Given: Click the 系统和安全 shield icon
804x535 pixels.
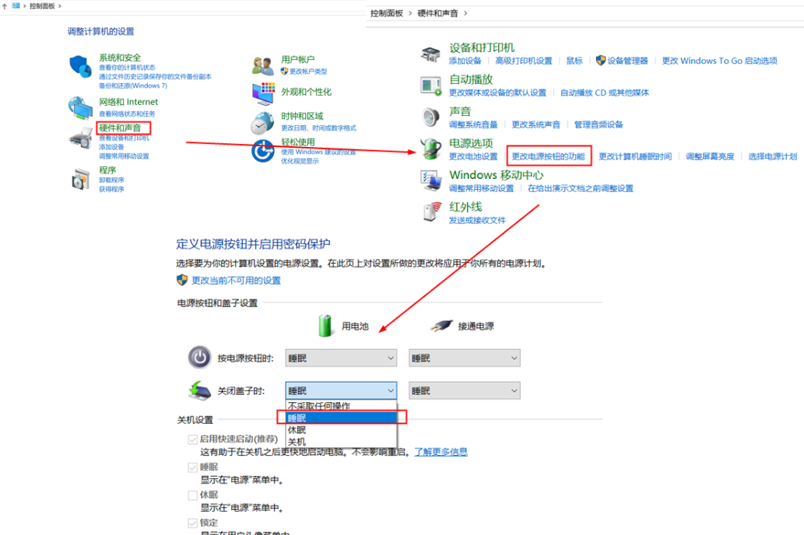Looking at the screenshot, I should [x=80, y=66].
